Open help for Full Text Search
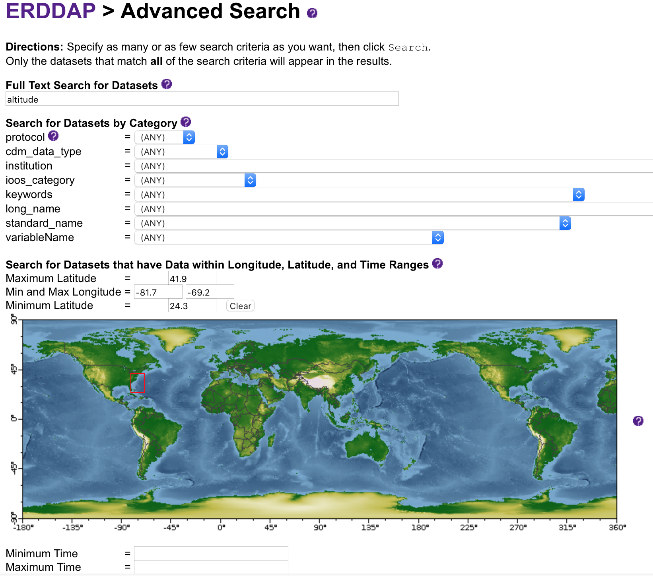The height and width of the screenshot is (576, 653). pos(167,84)
